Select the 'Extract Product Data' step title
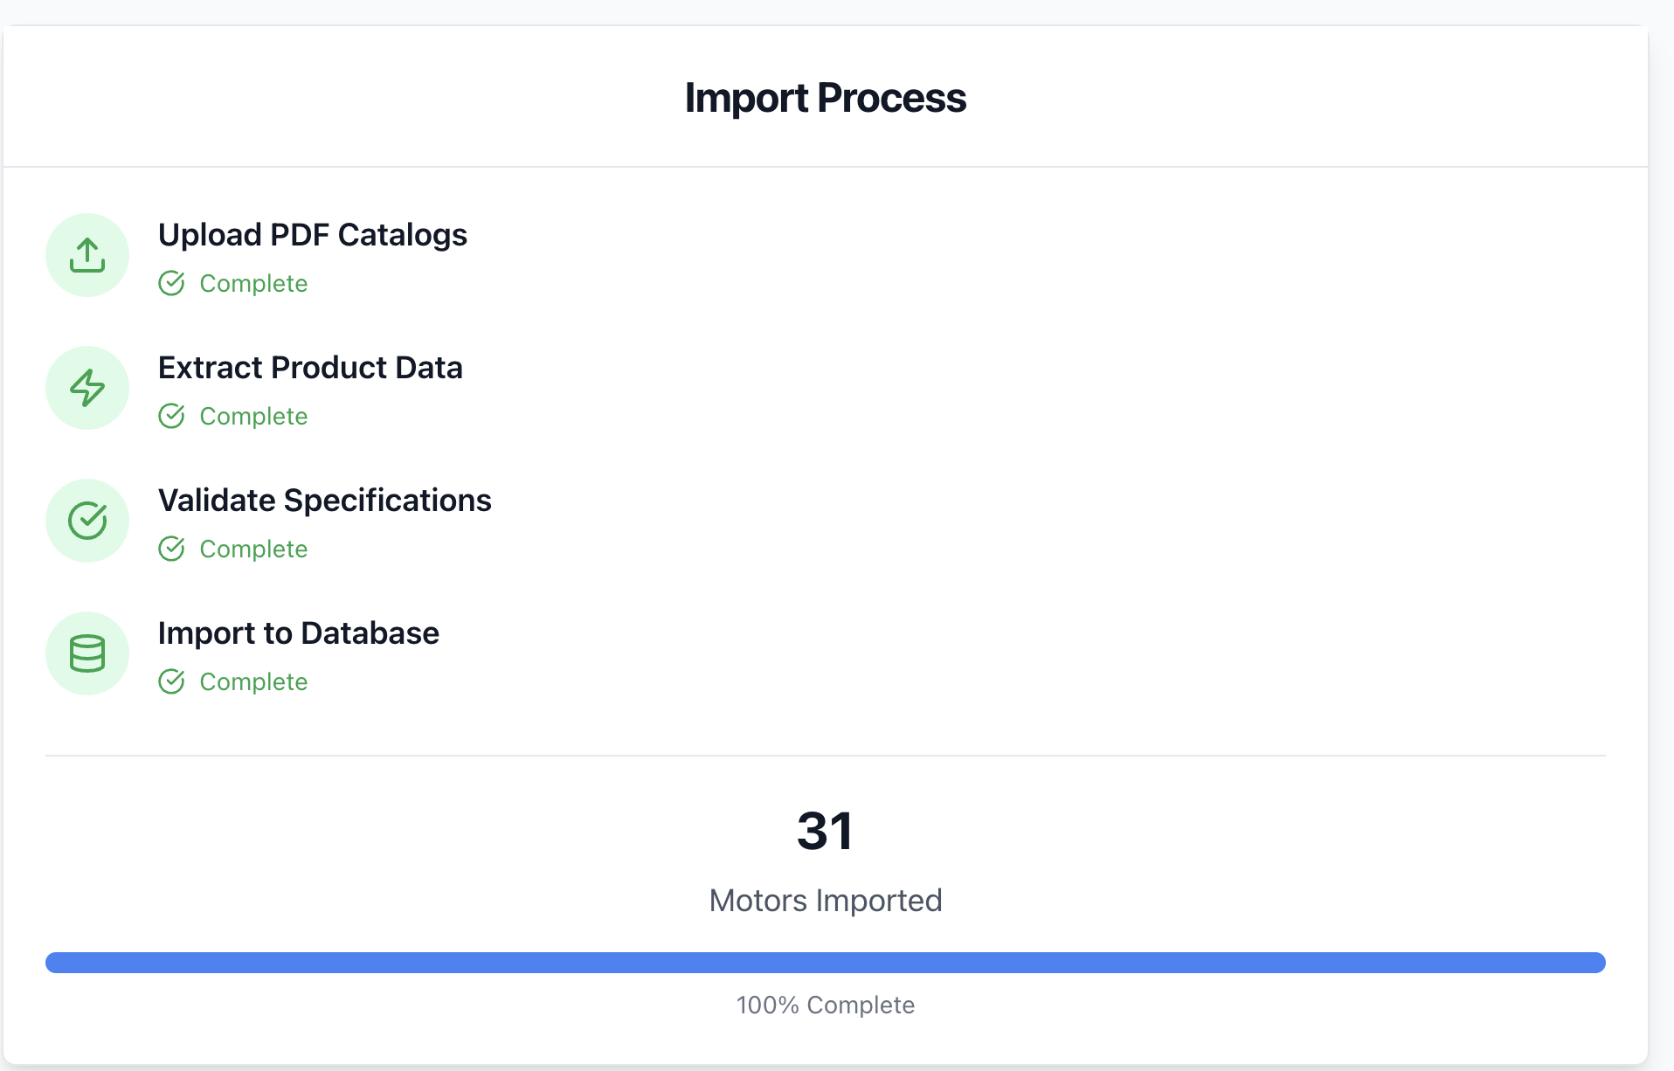1674x1071 pixels. 310,368
